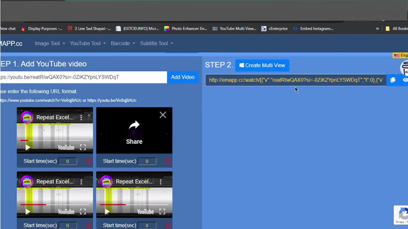The height and width of the screenshot is (229, 408).
Task: Play the first Repeat Excel video
Action: (x=28, y=147)
